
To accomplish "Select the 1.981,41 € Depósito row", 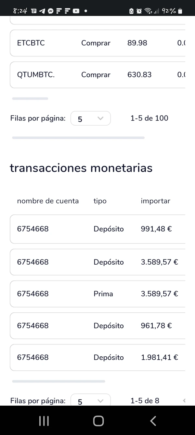I will (x=97, y=357).
